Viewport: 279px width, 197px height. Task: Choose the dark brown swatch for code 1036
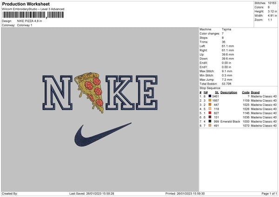210,117
